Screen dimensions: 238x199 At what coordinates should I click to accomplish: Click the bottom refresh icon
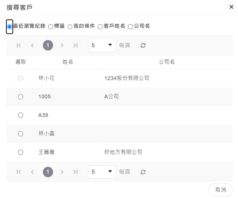coord(143,172)
